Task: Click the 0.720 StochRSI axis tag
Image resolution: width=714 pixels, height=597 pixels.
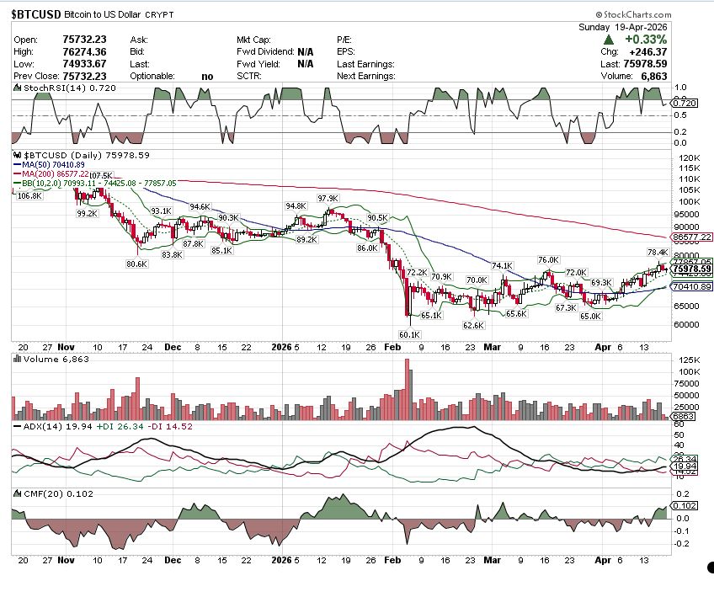Action: click(685, 104)
